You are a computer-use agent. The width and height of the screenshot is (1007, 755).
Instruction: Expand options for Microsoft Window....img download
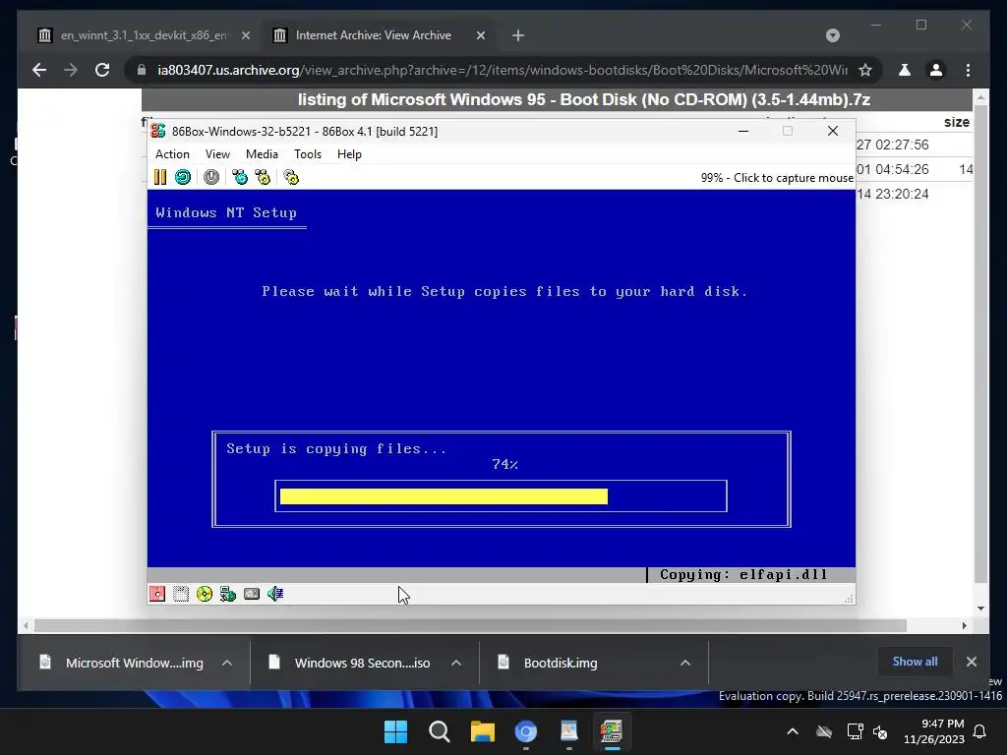(227, 663)
